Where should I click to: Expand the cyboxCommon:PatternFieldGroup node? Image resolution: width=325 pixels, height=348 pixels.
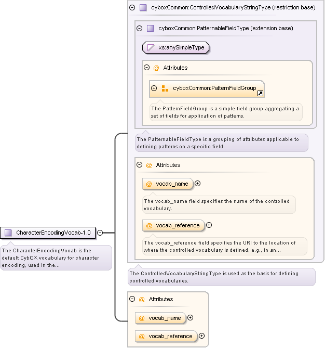click(154, 88)
